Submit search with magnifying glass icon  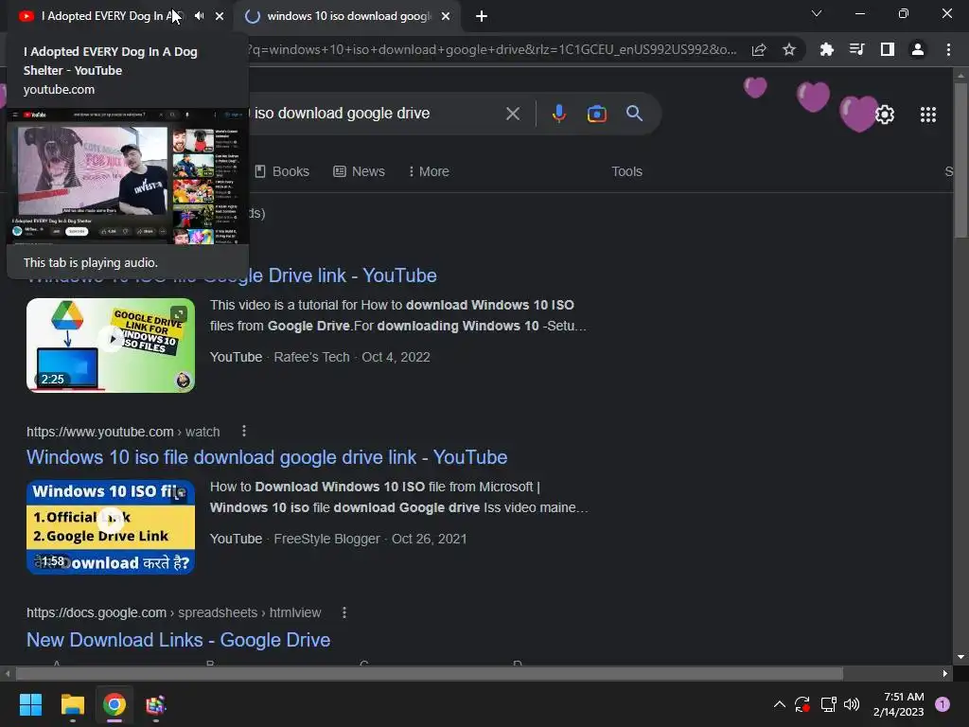pos(634,114)
